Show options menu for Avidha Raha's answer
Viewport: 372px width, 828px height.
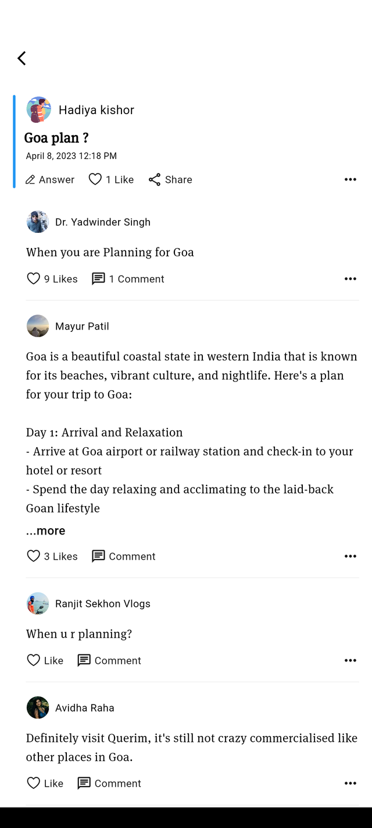click(x=350, y=783)
